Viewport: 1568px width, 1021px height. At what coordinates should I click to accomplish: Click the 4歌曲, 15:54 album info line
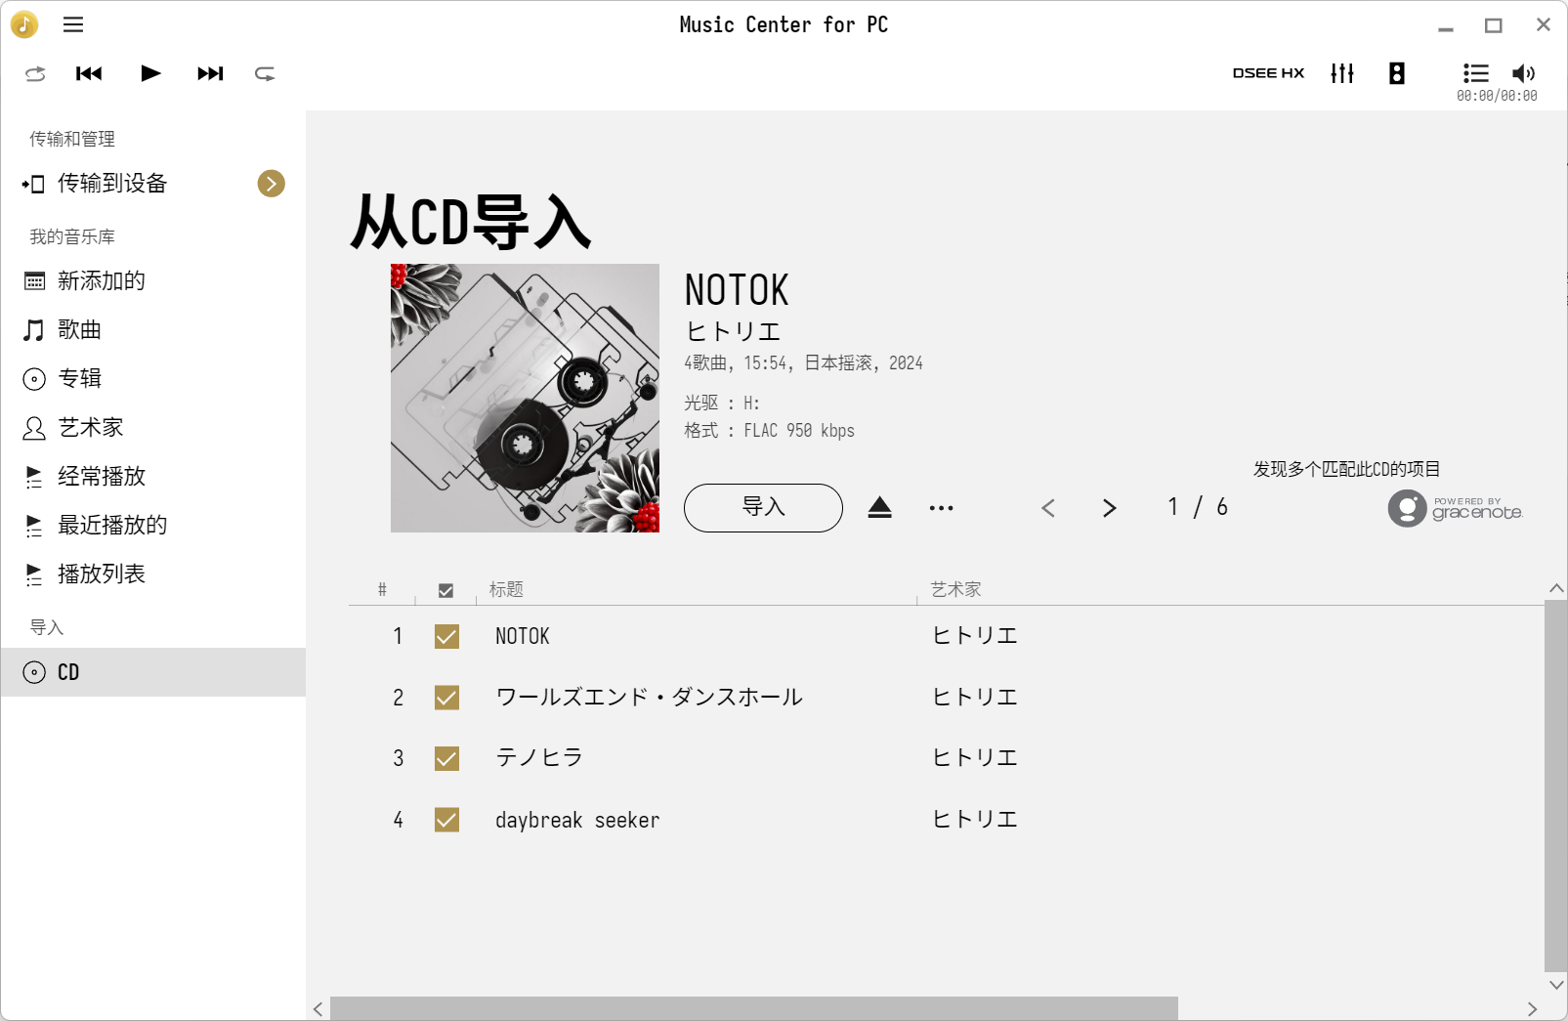(803, 362)
